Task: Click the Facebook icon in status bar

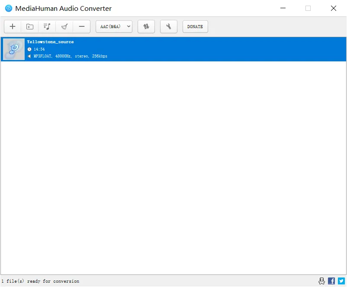Action: pyautogui.click(x=331, y=281)
